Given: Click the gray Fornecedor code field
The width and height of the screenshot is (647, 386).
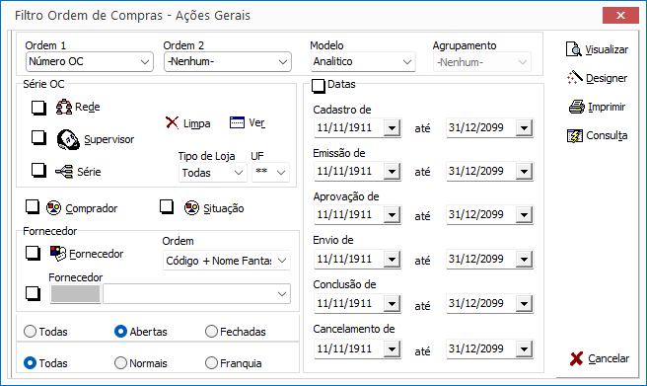Looking at the screenshot, I should 75,294.
